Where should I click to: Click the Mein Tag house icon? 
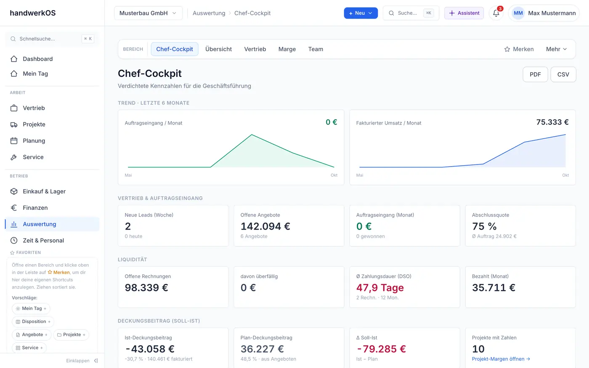(14, 74)
